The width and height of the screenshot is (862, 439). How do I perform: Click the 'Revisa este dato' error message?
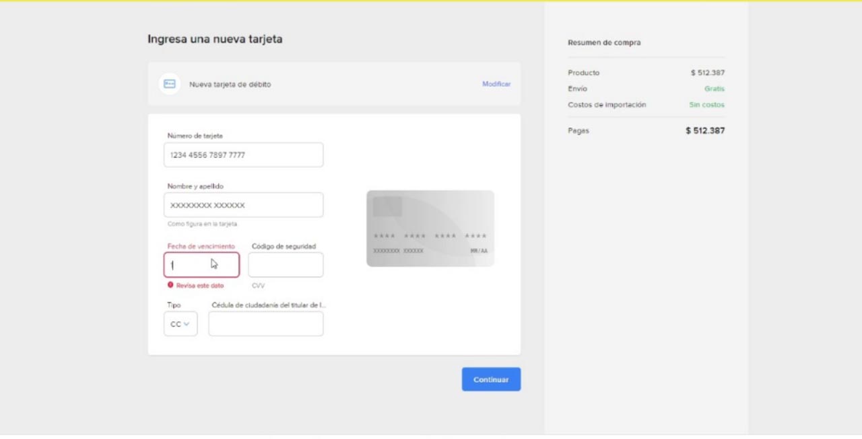click(200, 286)
